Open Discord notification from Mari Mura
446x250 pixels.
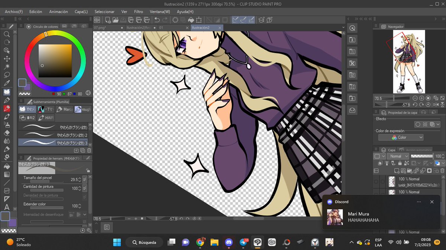tap(381, 212)
